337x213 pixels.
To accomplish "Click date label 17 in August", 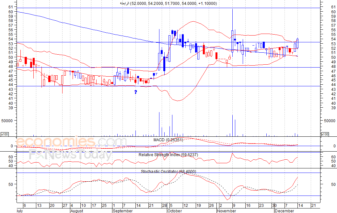I will pos(94,206).
